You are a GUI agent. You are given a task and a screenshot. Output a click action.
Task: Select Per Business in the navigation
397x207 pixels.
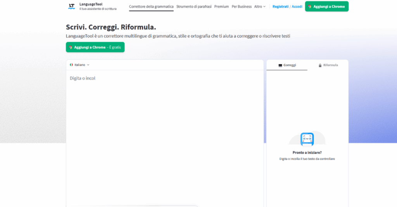(x=242, y=7)
